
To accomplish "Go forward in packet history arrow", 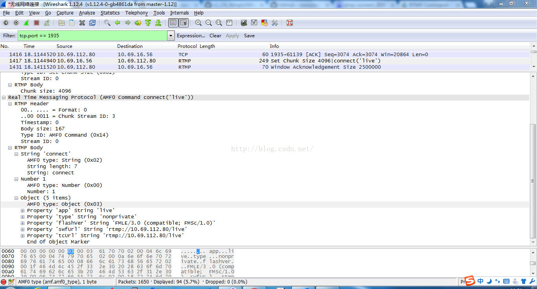I will tap(127, 23).
